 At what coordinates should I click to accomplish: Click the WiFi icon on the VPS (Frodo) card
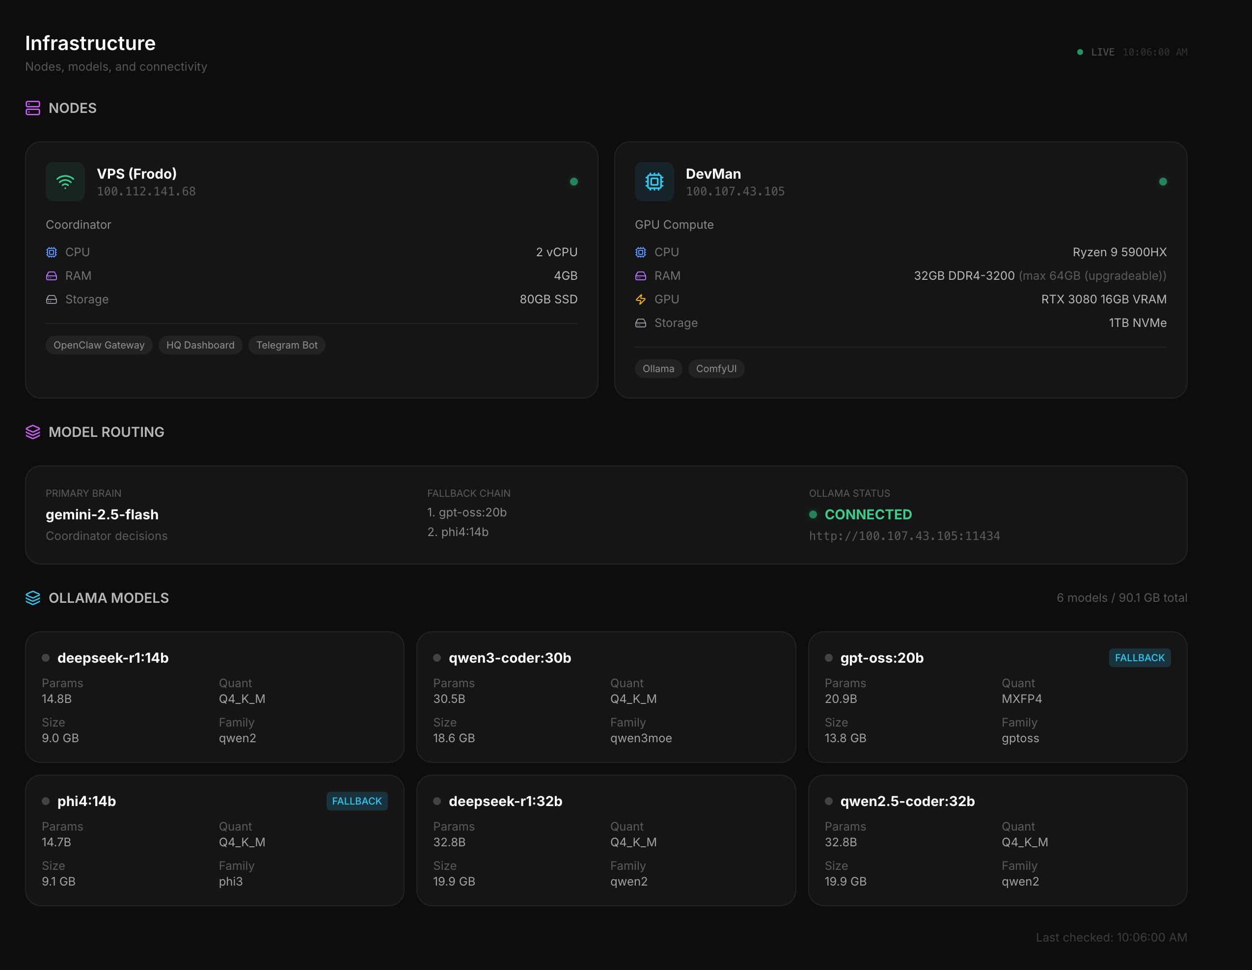click(x=65, y=182)
